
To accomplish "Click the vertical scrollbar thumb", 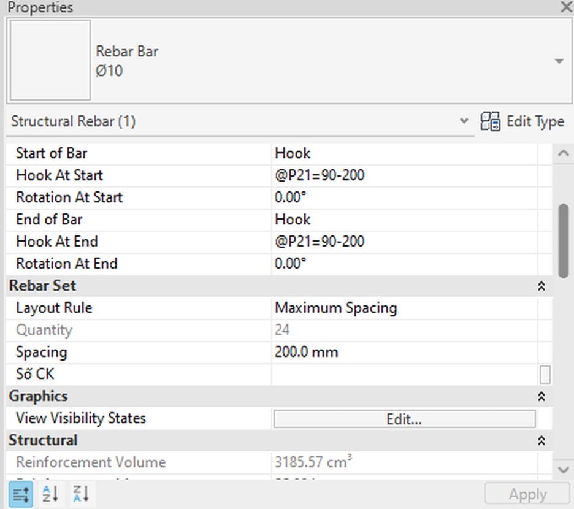I will 564,240.
